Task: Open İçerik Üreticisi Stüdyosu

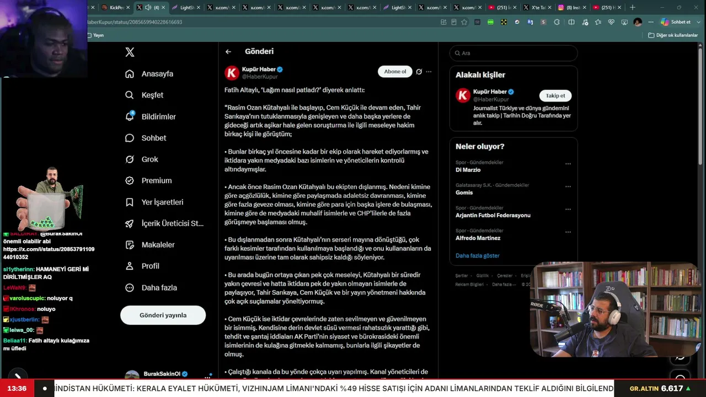Action: click(164, 223)
